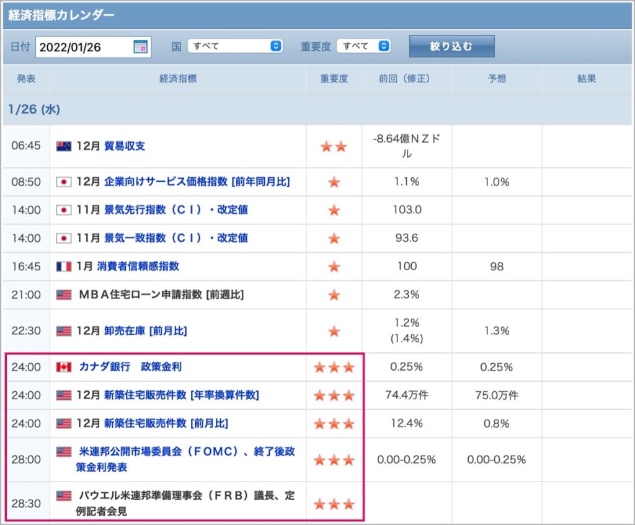Click the French flag for 消費者信頼感指数
Viewport: 635px width, 525px height.
64,267
